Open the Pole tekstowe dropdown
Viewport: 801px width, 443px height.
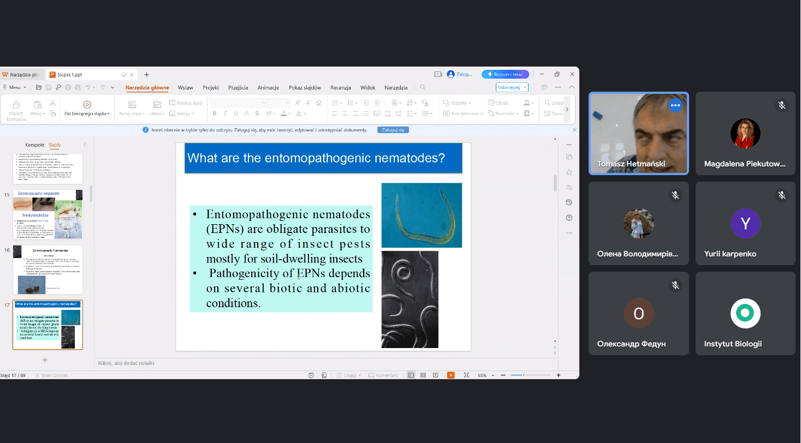tap(463, 113)
